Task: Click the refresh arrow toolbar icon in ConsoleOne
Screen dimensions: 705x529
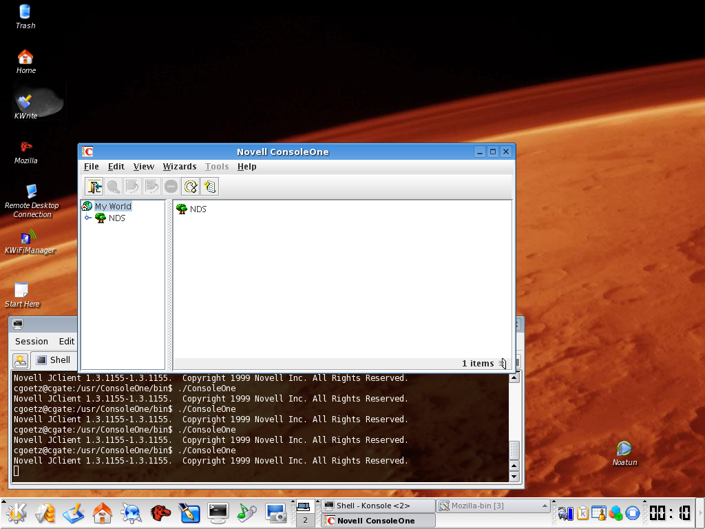Action: pos(191,186)
